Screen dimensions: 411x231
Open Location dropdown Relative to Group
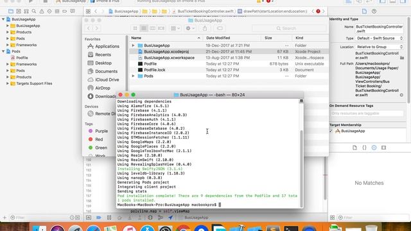380,47
